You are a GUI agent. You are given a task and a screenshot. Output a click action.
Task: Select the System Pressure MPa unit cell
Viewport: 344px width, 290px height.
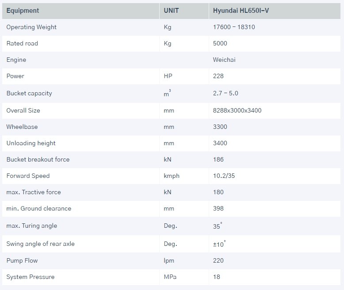[x=170, y=277]
